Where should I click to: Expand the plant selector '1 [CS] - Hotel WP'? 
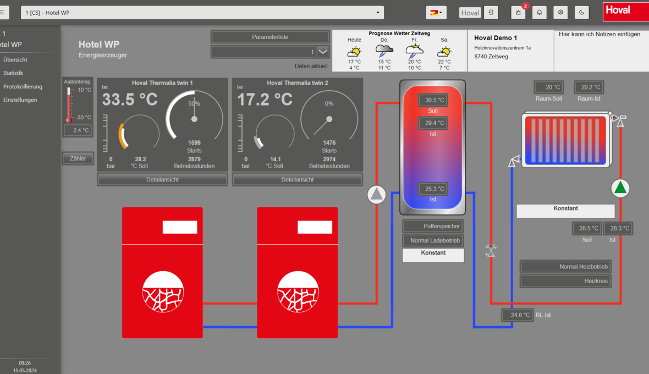tap(202, 13)
